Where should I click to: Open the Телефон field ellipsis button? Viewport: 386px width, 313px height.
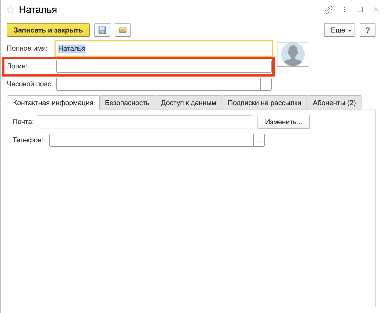coord(259,141)
